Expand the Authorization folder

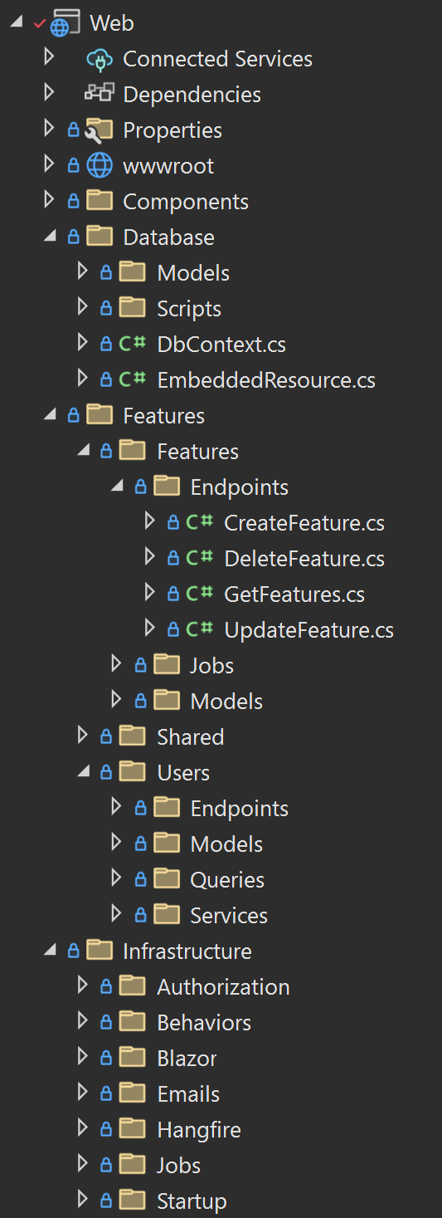click(x=82, y=986)
